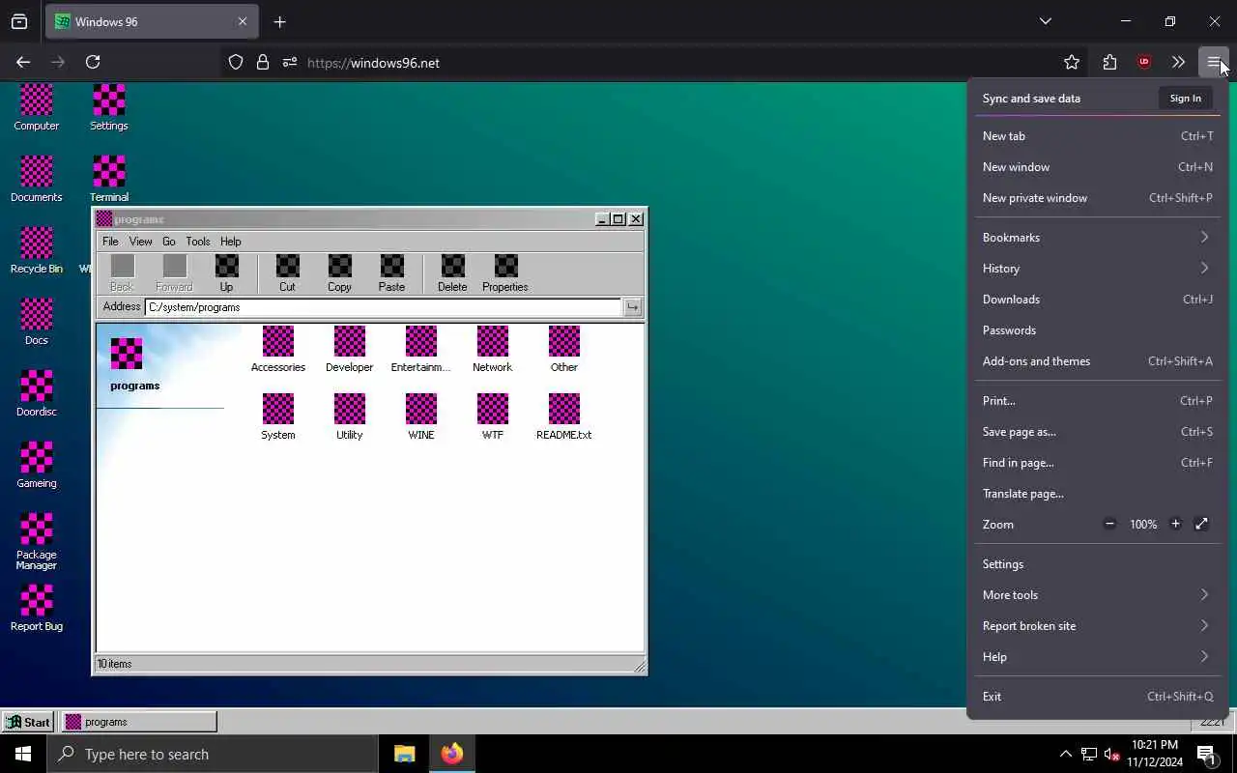Select the Developer folder
Image resolution: width=1237 pixels, height=773 pixels.
click(x=350, y=350)
